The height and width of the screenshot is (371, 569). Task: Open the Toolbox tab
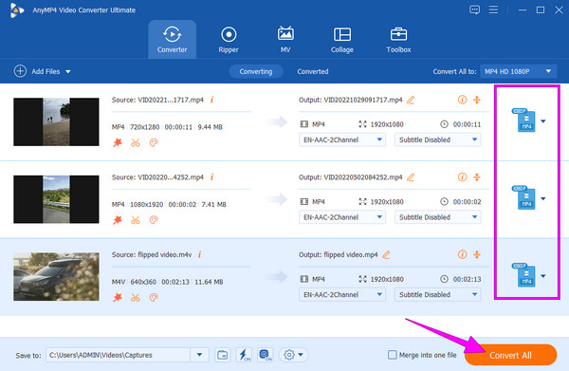[398, 40]
